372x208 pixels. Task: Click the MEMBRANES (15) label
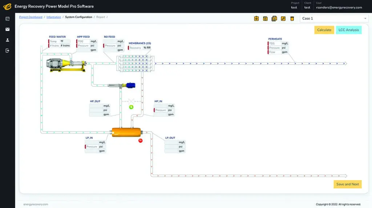(x=140, y=43)
